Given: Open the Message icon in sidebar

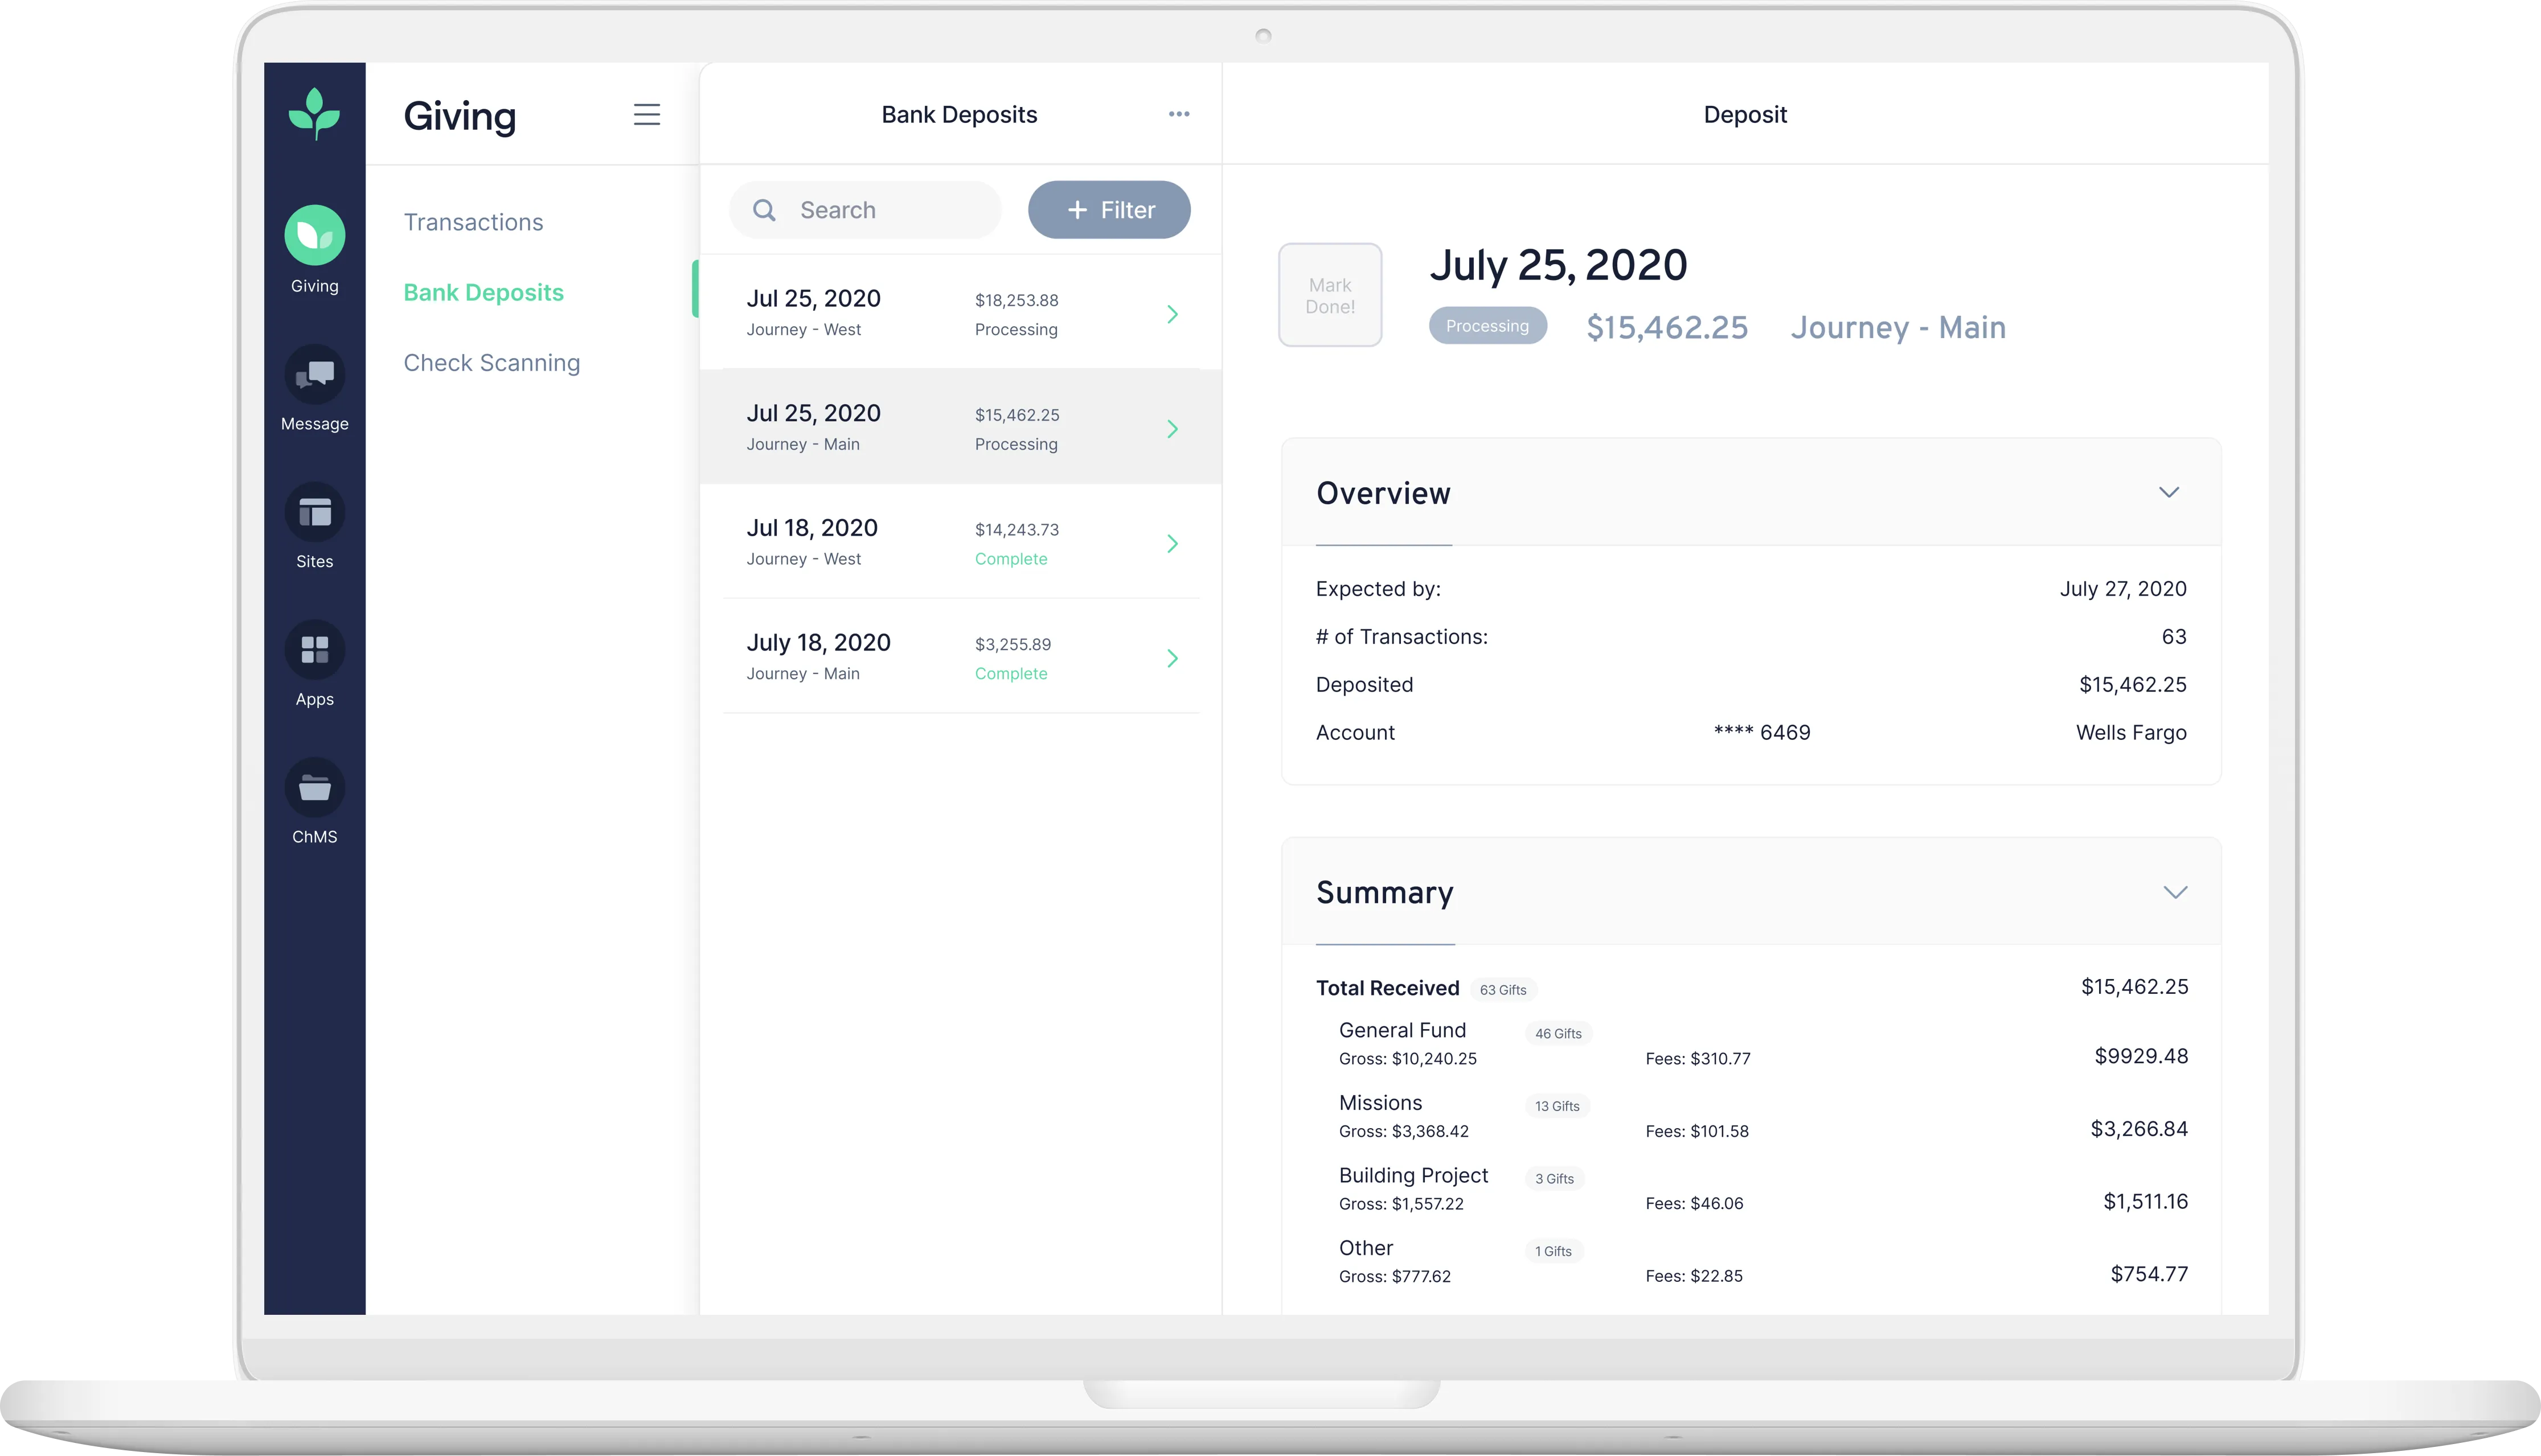Looking at the screenshot, I should pos(314,374).
